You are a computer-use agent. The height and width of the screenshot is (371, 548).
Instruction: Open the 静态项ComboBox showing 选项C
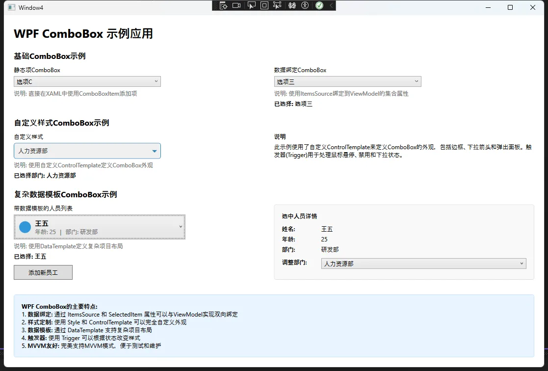tap(87, 81)
